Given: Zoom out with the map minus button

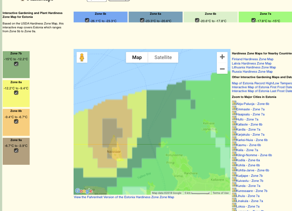Looking at the screenshot, I should 222,69.
